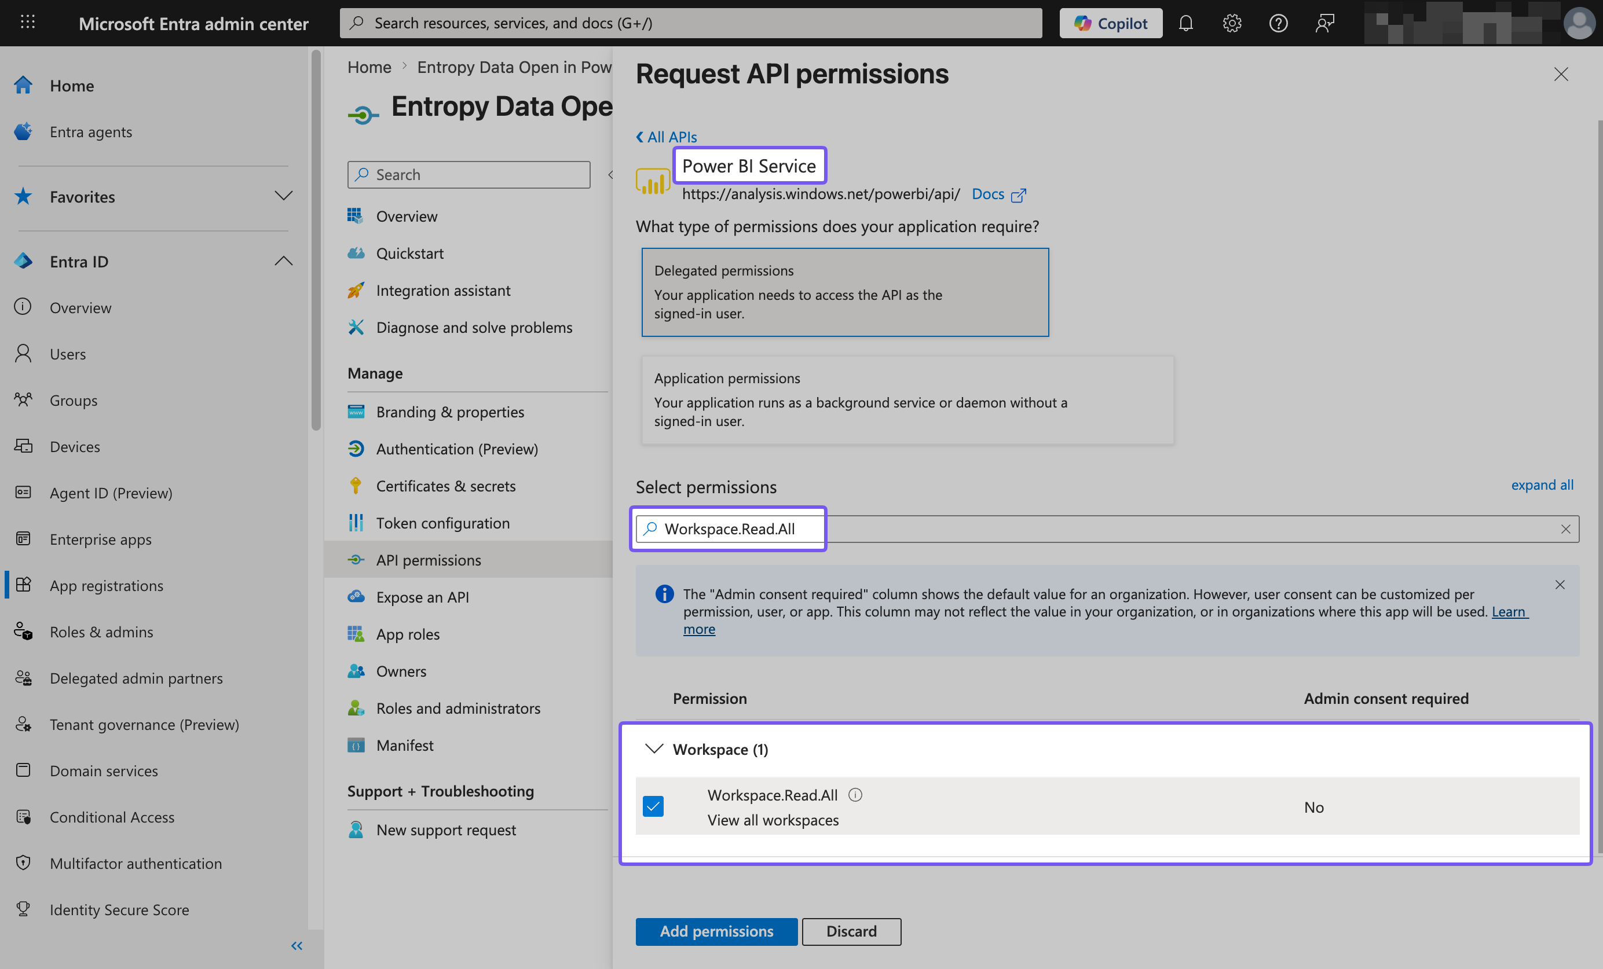Click the Home breadcrumb link

pyautogui.click(x=369, y=67)
